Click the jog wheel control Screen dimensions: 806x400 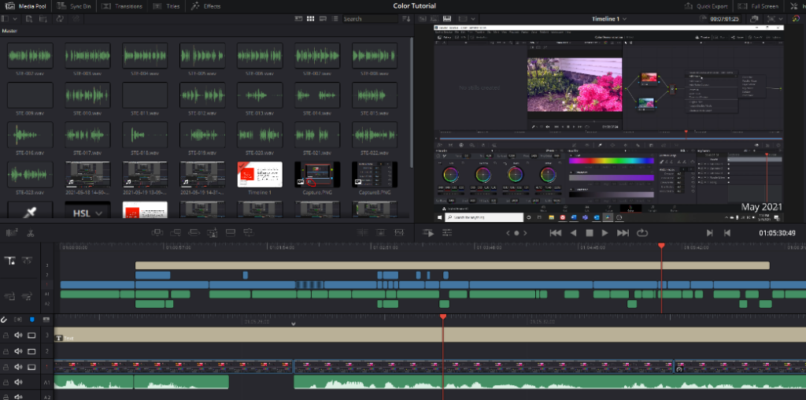click(516, 233)
